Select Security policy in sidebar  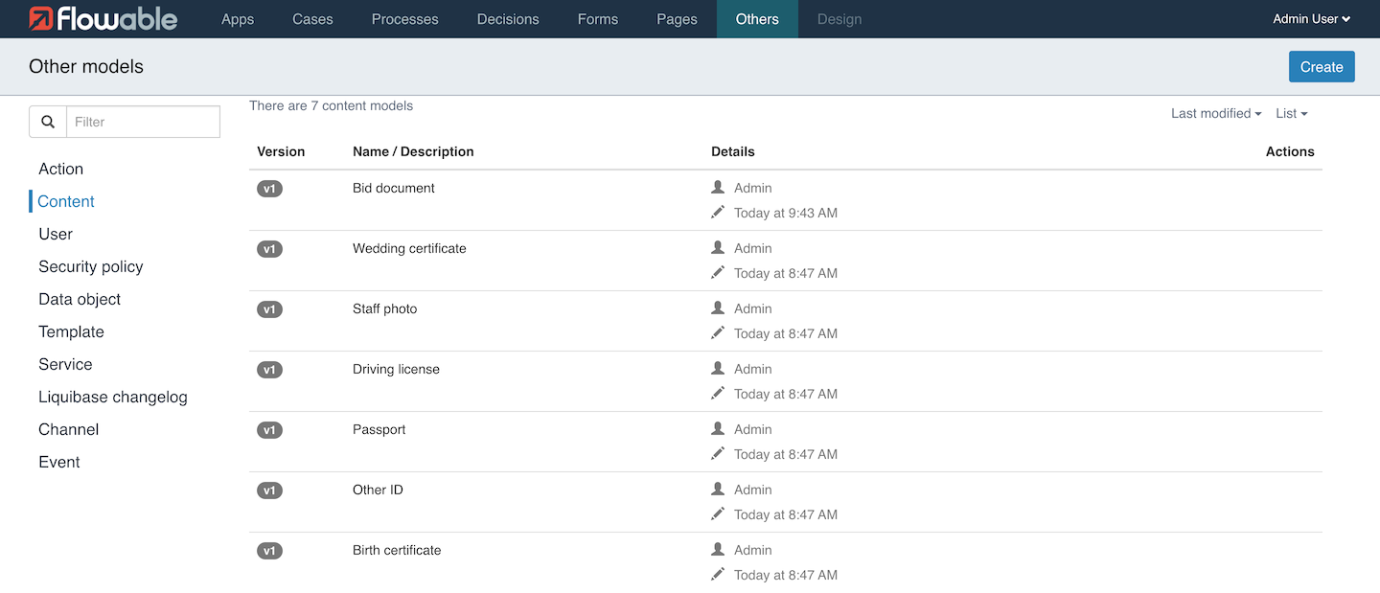tap(91, 266)
